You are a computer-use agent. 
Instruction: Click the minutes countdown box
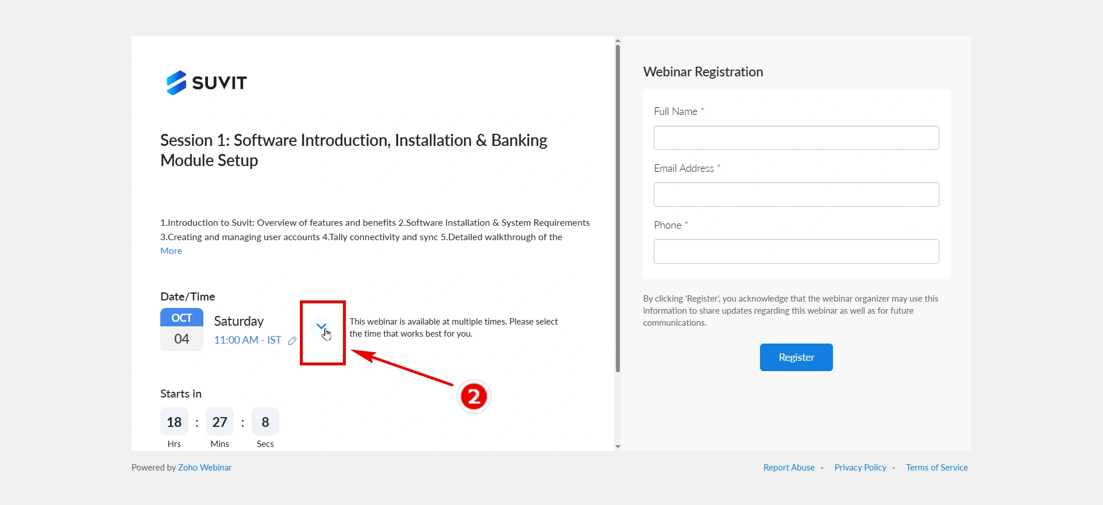(x=220, y=422)
